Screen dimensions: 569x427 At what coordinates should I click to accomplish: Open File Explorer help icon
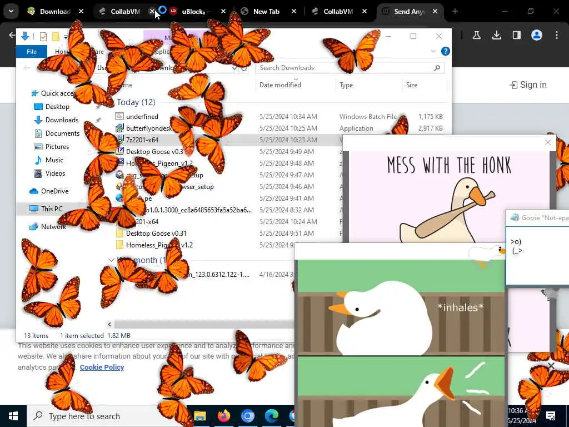[445, 52]
